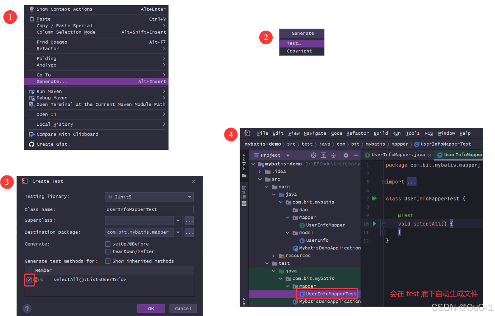The width and height of the screenshot is (495, 316).
Task: Click the JUnit5 library icon
Action: (x=110, y=197)
